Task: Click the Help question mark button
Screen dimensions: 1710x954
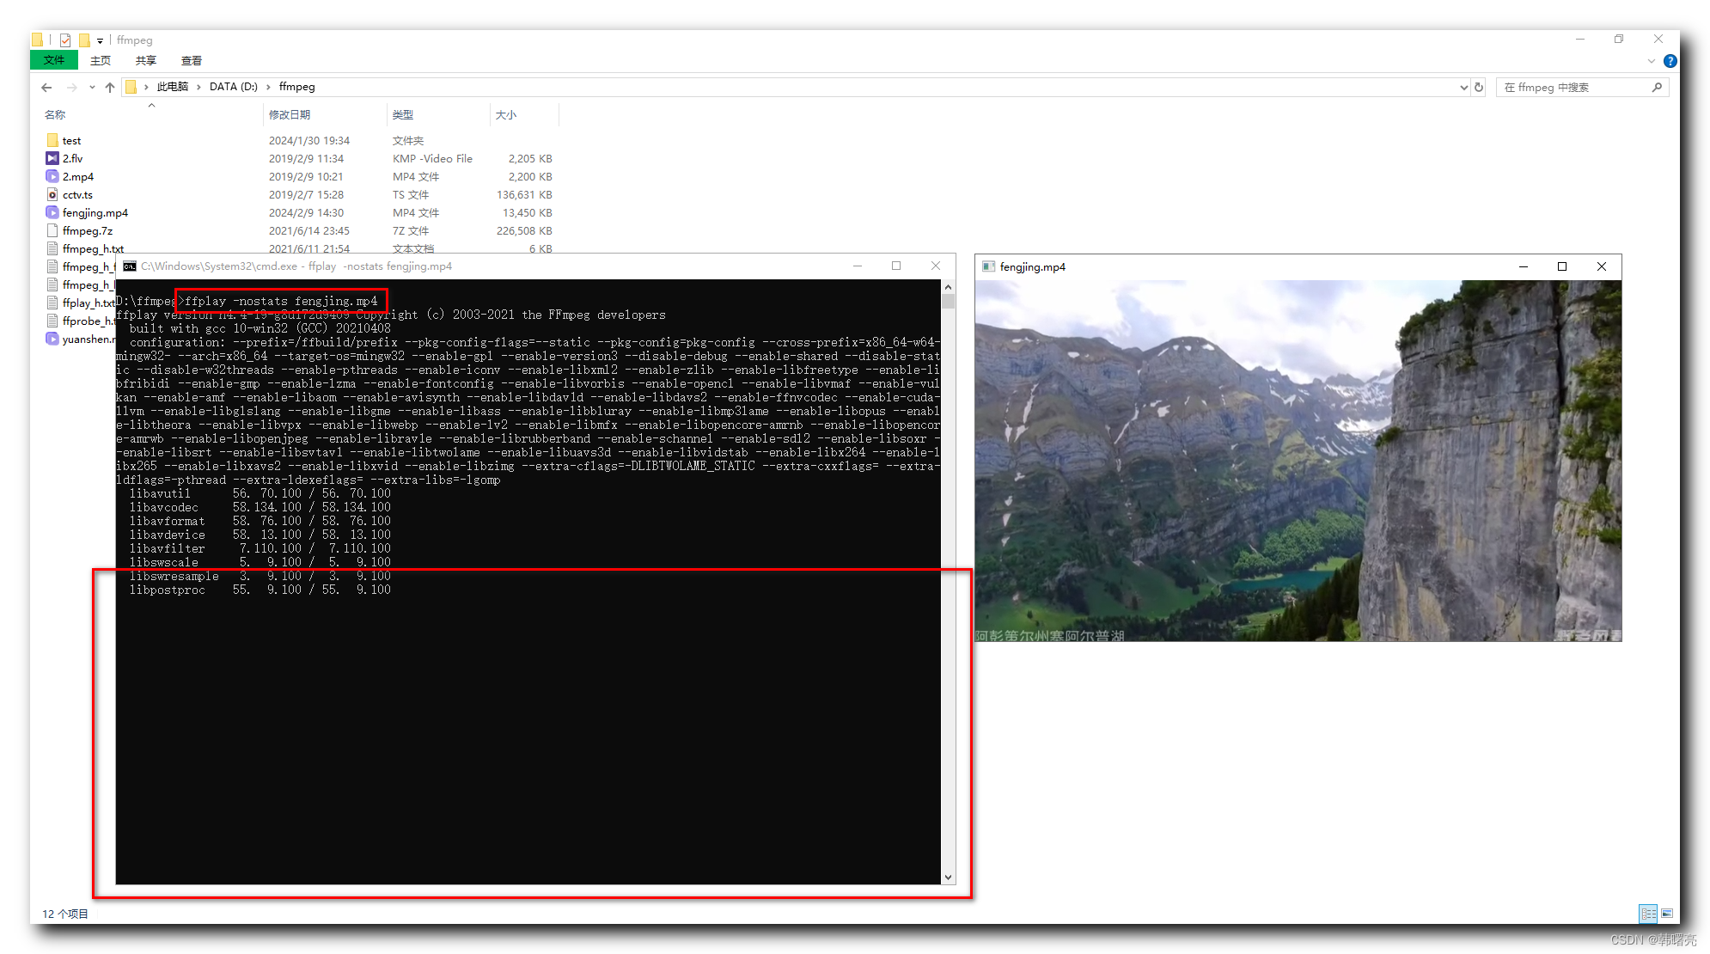Action: click(x=1670, y=60)
